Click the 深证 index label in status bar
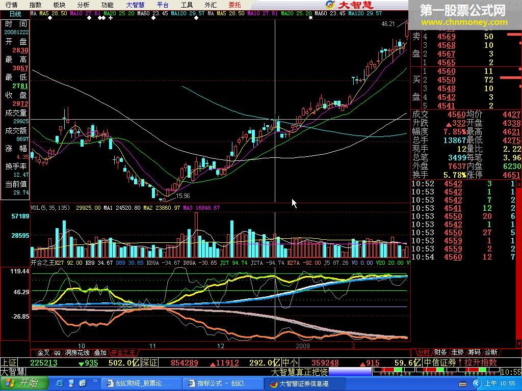Image resolution: width=522 pixels, height=391 pixels. coord(149,362)
